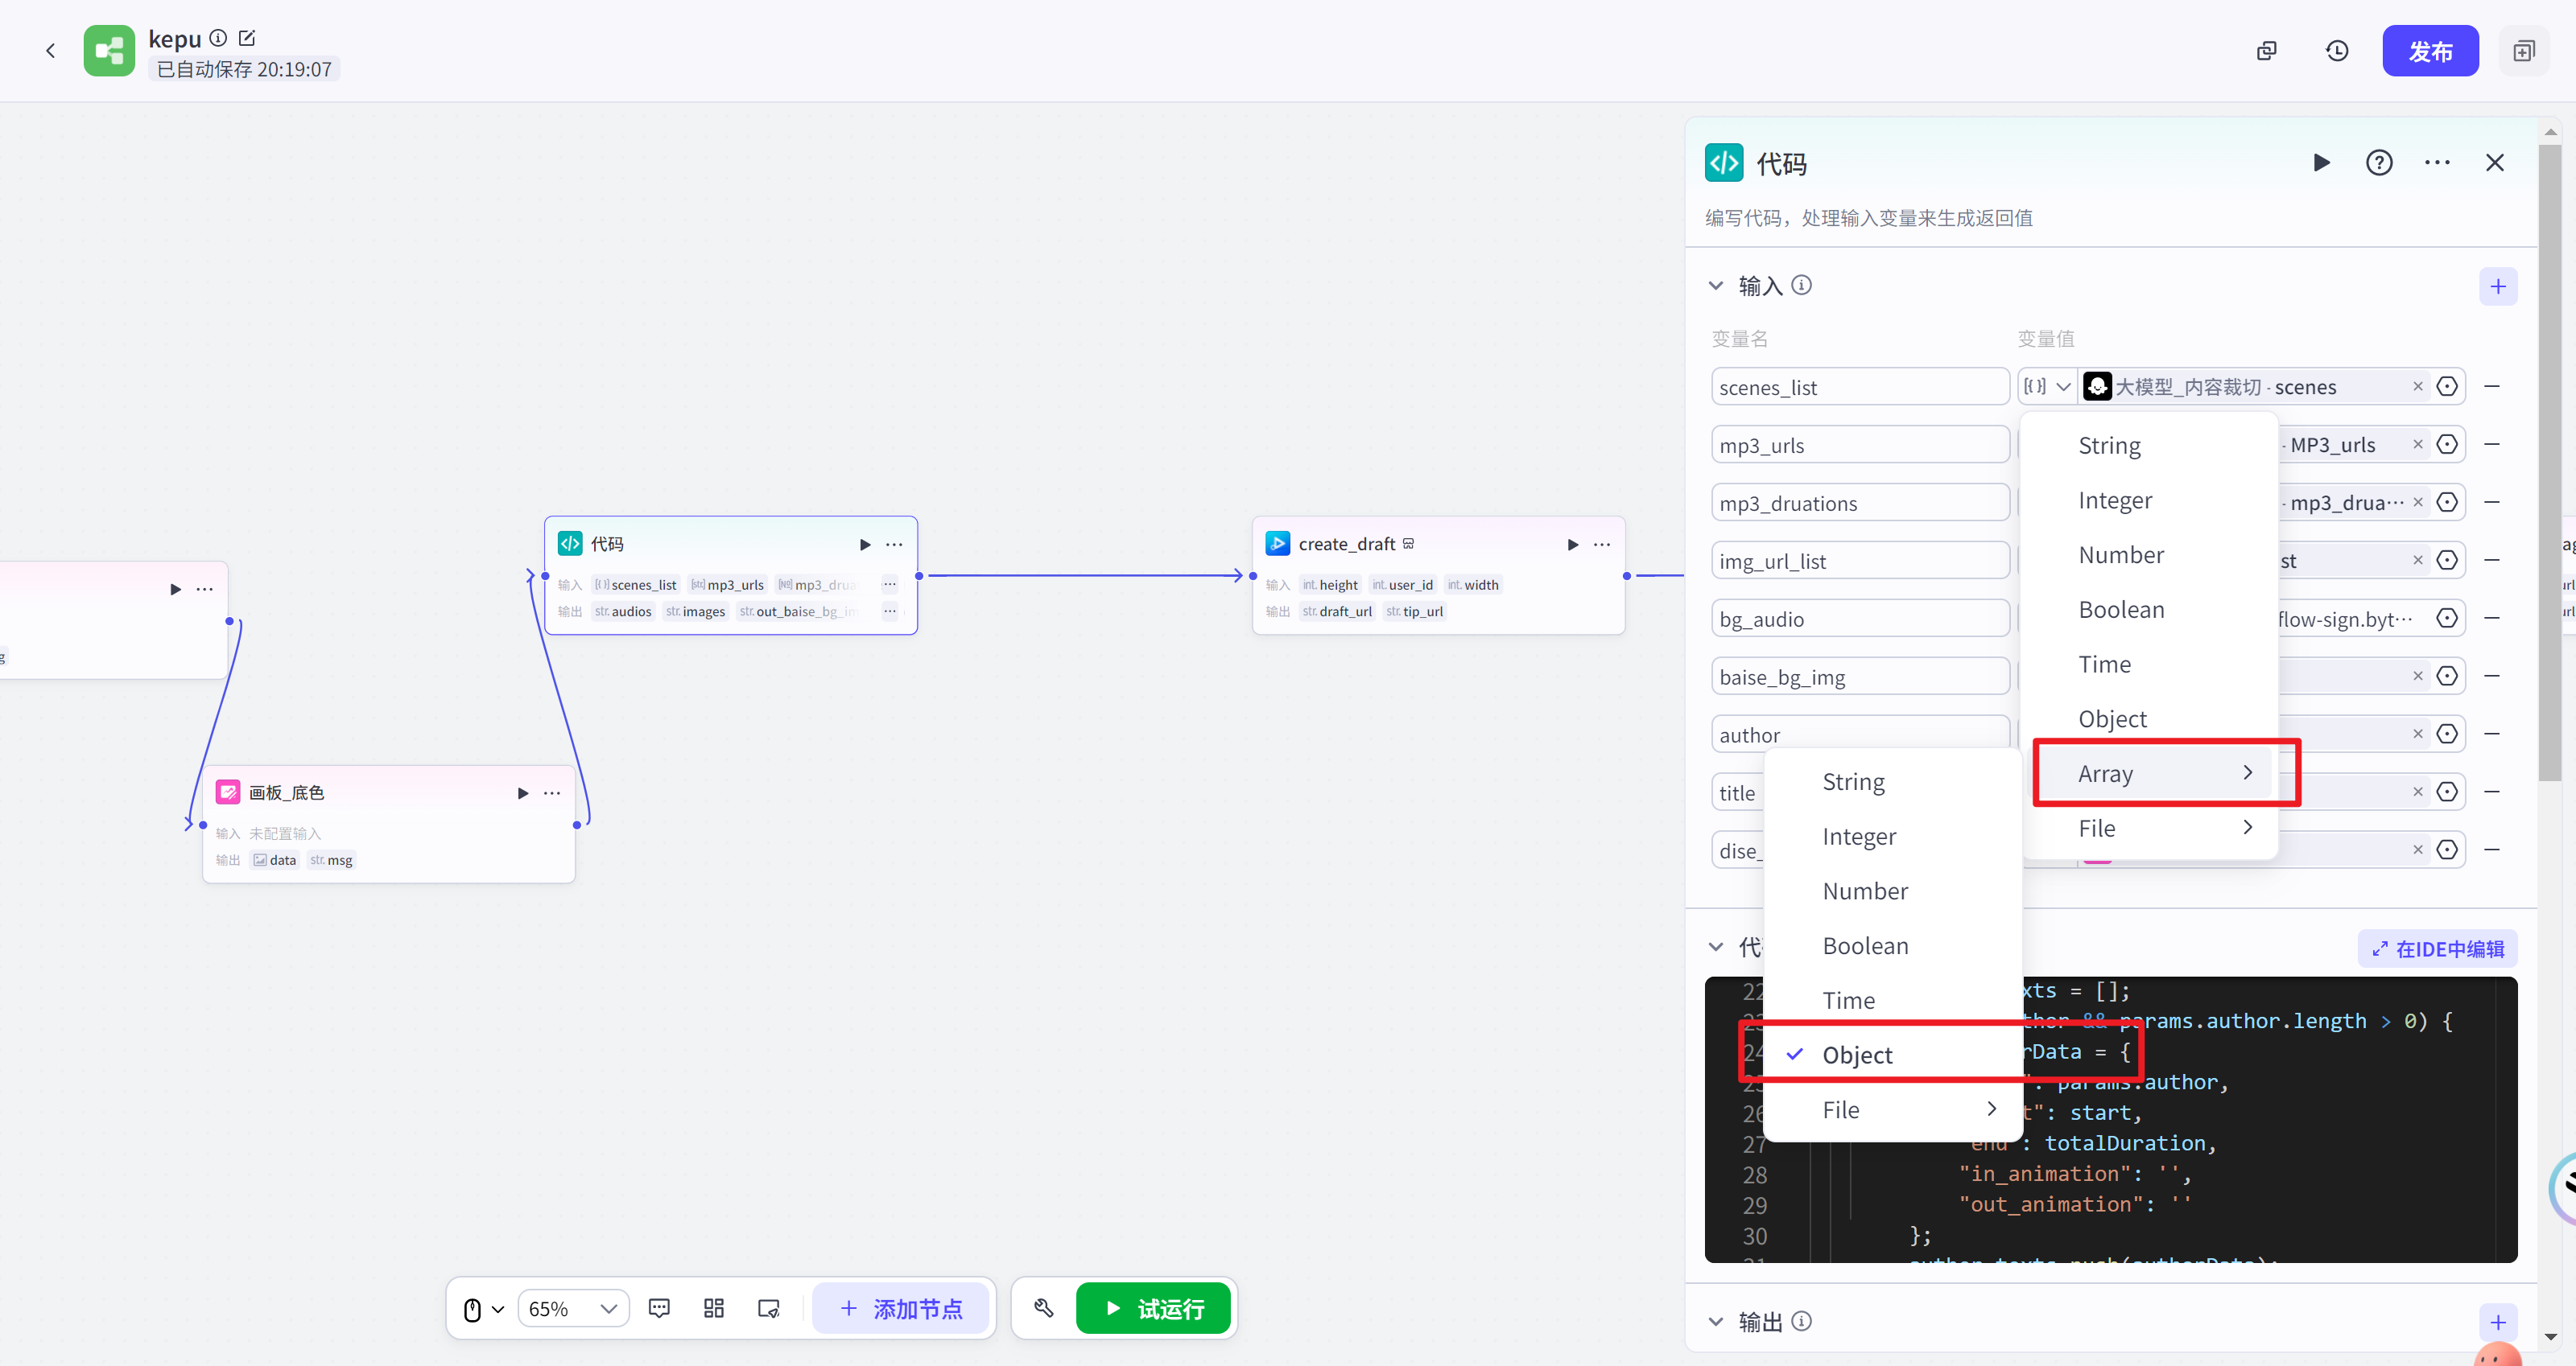Edit the kepu workflow name
Image resolution: width=2576 pixels, height=1366 pixels.
click(x=247, y=38)
